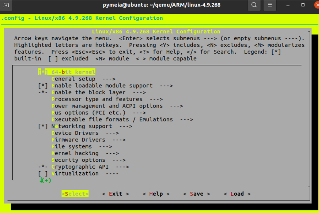Select the 64-bit kernel entry
Image resolution: width=319 pixels, height=213 pixels.
click(73, 72)
